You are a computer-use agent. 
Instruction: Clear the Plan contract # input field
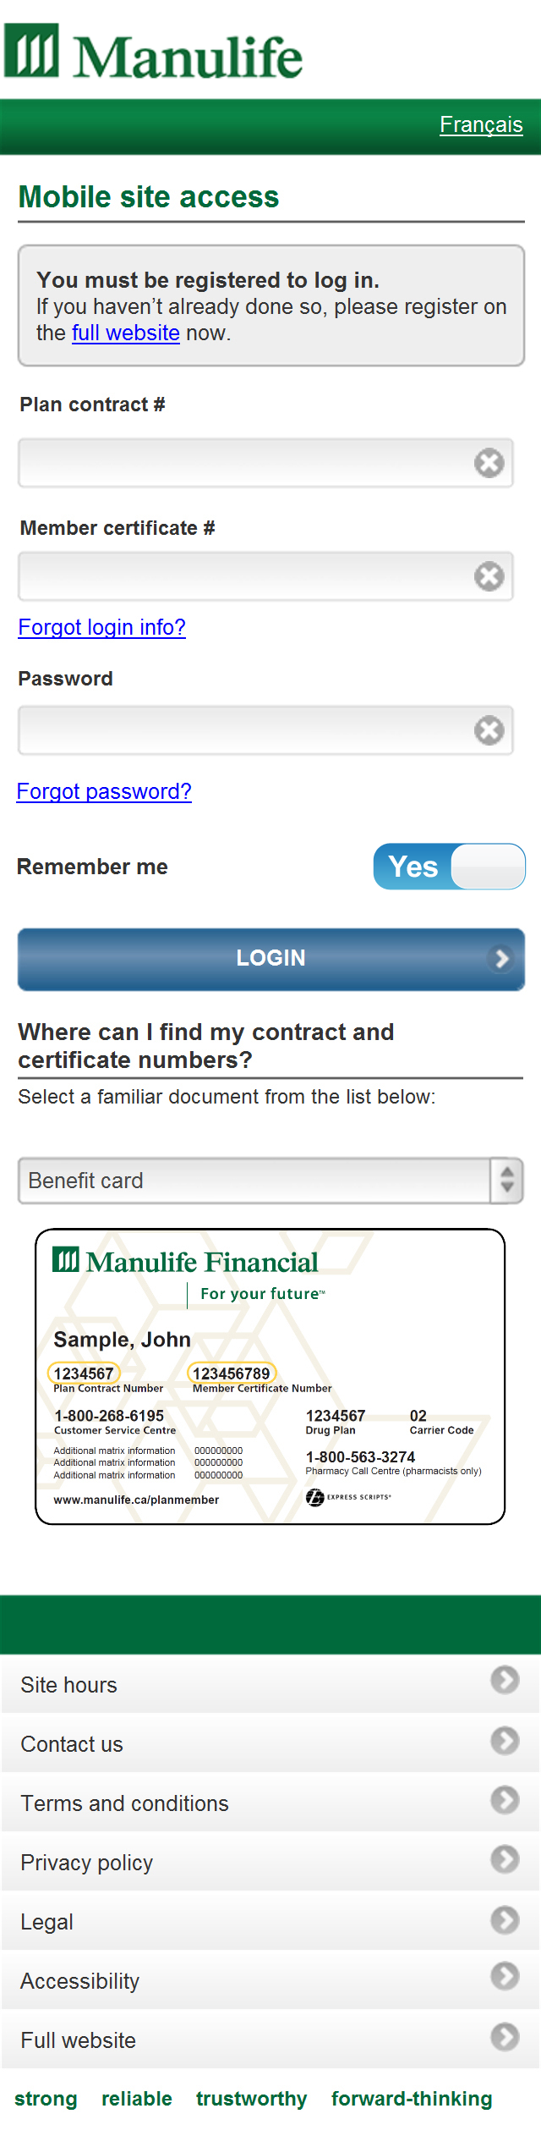(489, 463)
